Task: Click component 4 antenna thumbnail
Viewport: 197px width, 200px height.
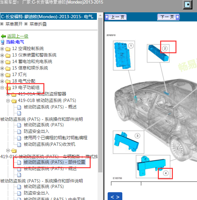Action: click(153, 167)
